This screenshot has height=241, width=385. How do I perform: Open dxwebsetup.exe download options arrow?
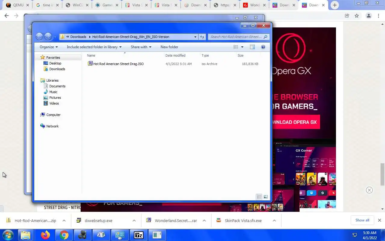click(134, 221)
